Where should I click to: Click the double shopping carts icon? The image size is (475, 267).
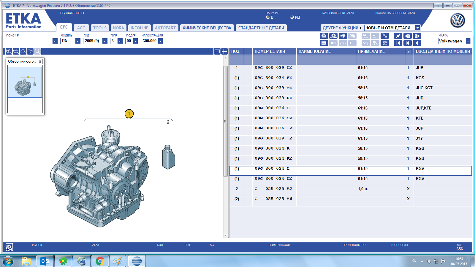tap(385, 36)
